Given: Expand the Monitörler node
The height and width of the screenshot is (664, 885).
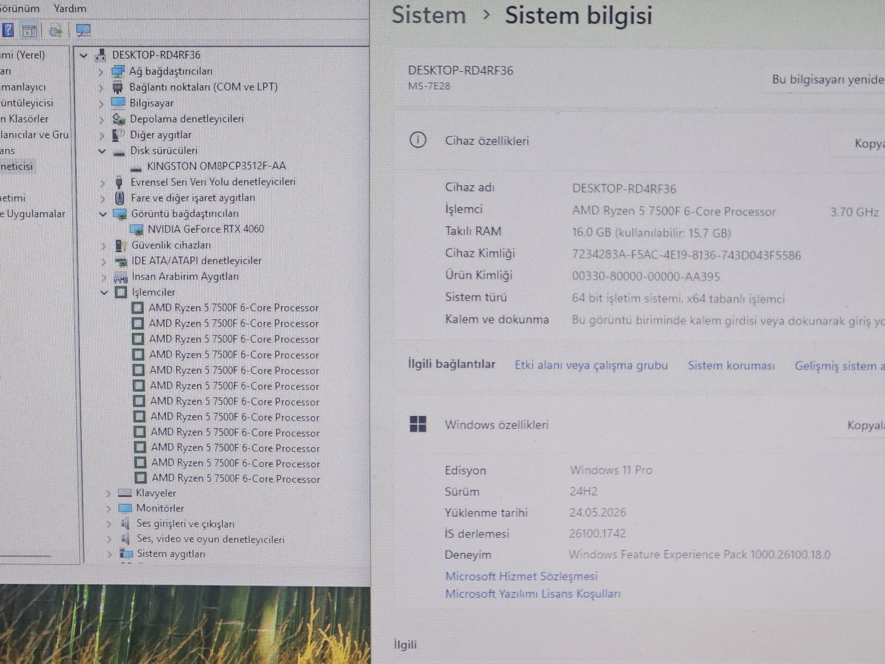Looking at the screenshot, I should pyautogui.click(x=108, y=509).
